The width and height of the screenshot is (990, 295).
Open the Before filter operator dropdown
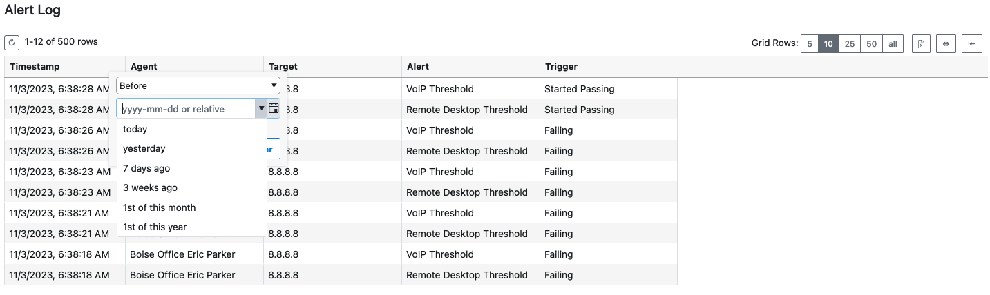[x=198, y=86]
